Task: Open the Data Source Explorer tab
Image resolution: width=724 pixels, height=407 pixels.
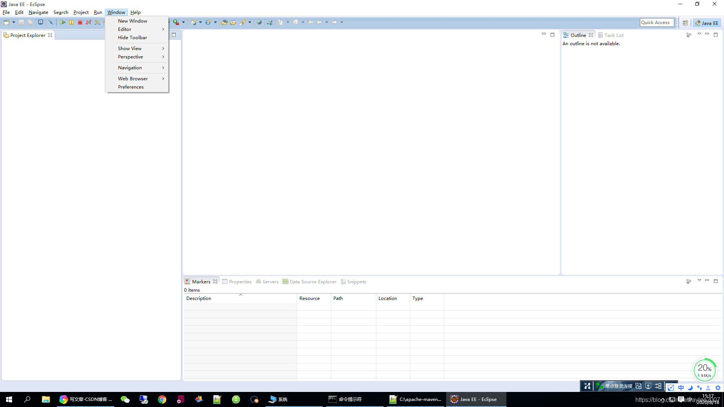Action: [309, 282]
